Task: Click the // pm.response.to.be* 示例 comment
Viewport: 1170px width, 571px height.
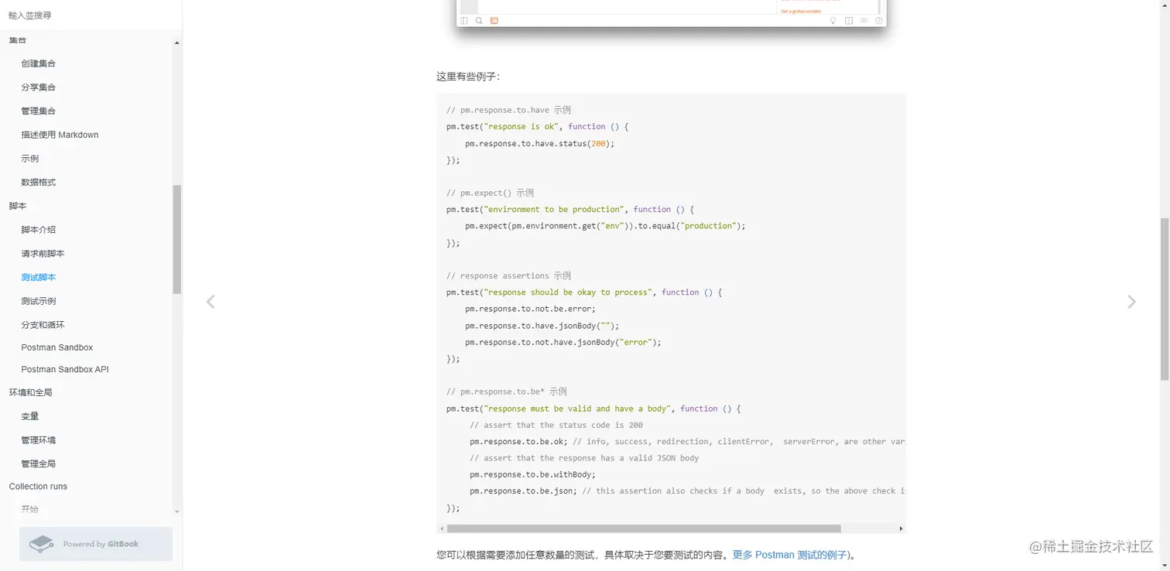Action: coord(506,391)
